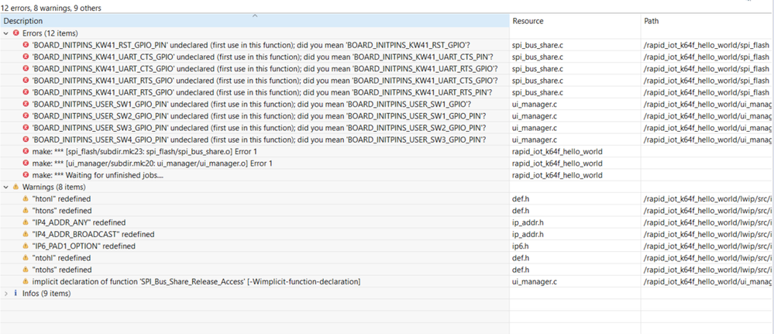This screenshot has height=334, width=774.
Task: Click warning icon of Warnings (8 items) group
Action: click(x=15, y=188)
